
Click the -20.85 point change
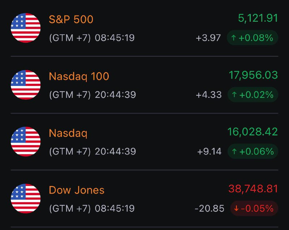point(210,208)
